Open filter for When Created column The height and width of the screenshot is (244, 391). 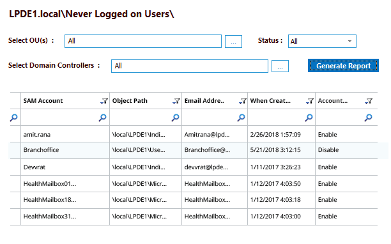[x=310, y=101]
